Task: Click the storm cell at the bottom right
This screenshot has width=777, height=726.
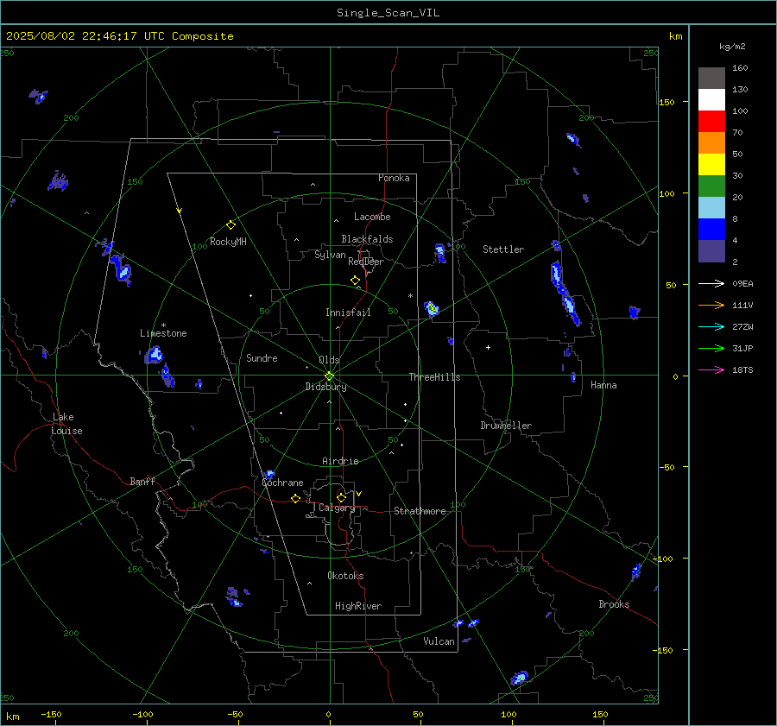Action: click(x=520, y=678)
